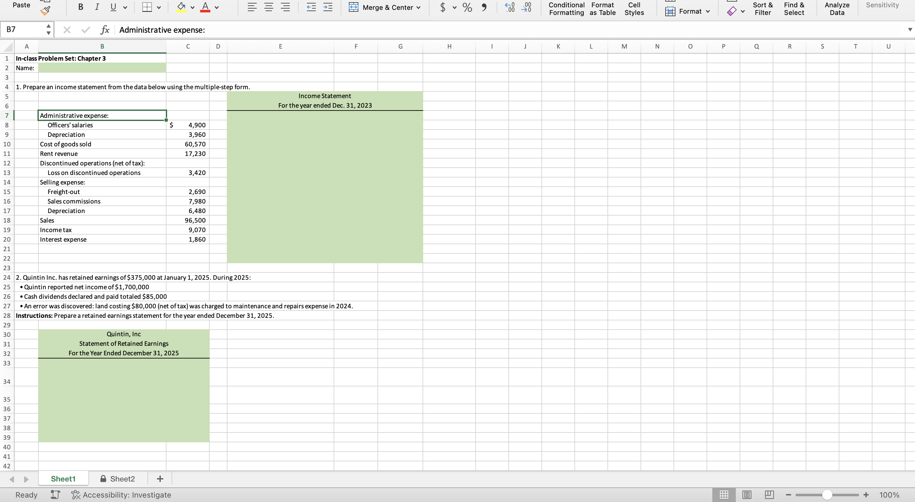Click the increase indent icon
Viewport: 915px width, 502px height.
[x=328, y=7]
